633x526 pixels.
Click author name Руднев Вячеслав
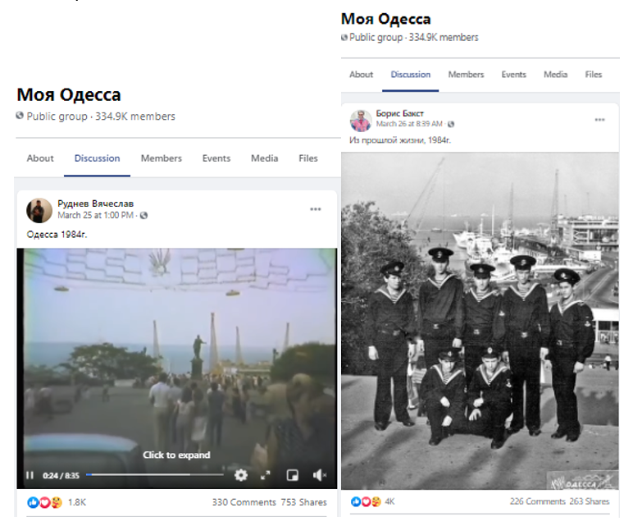coord(96,204)
